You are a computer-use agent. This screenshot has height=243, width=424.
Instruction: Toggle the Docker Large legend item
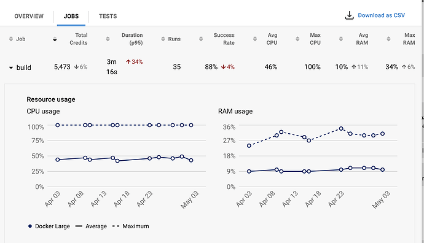click(x=49, y=226)
